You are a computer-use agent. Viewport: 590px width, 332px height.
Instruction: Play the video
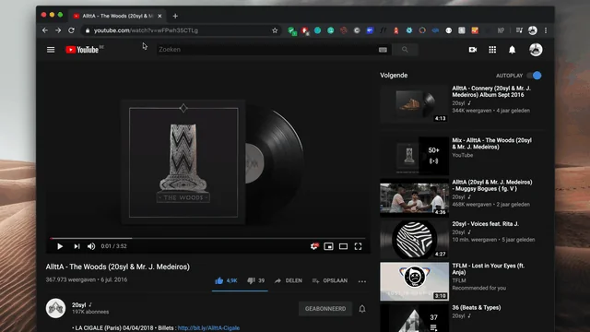click(60, 246)
